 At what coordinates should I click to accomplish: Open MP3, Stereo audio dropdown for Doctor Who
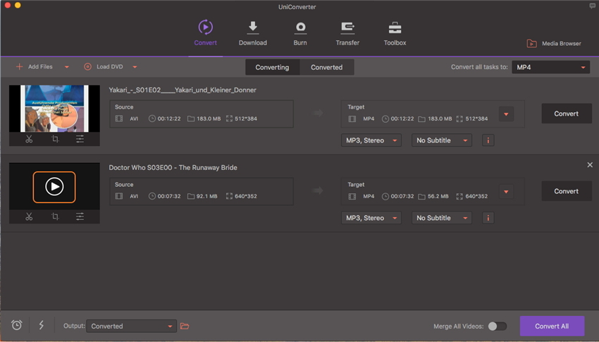tap(371, 218)
